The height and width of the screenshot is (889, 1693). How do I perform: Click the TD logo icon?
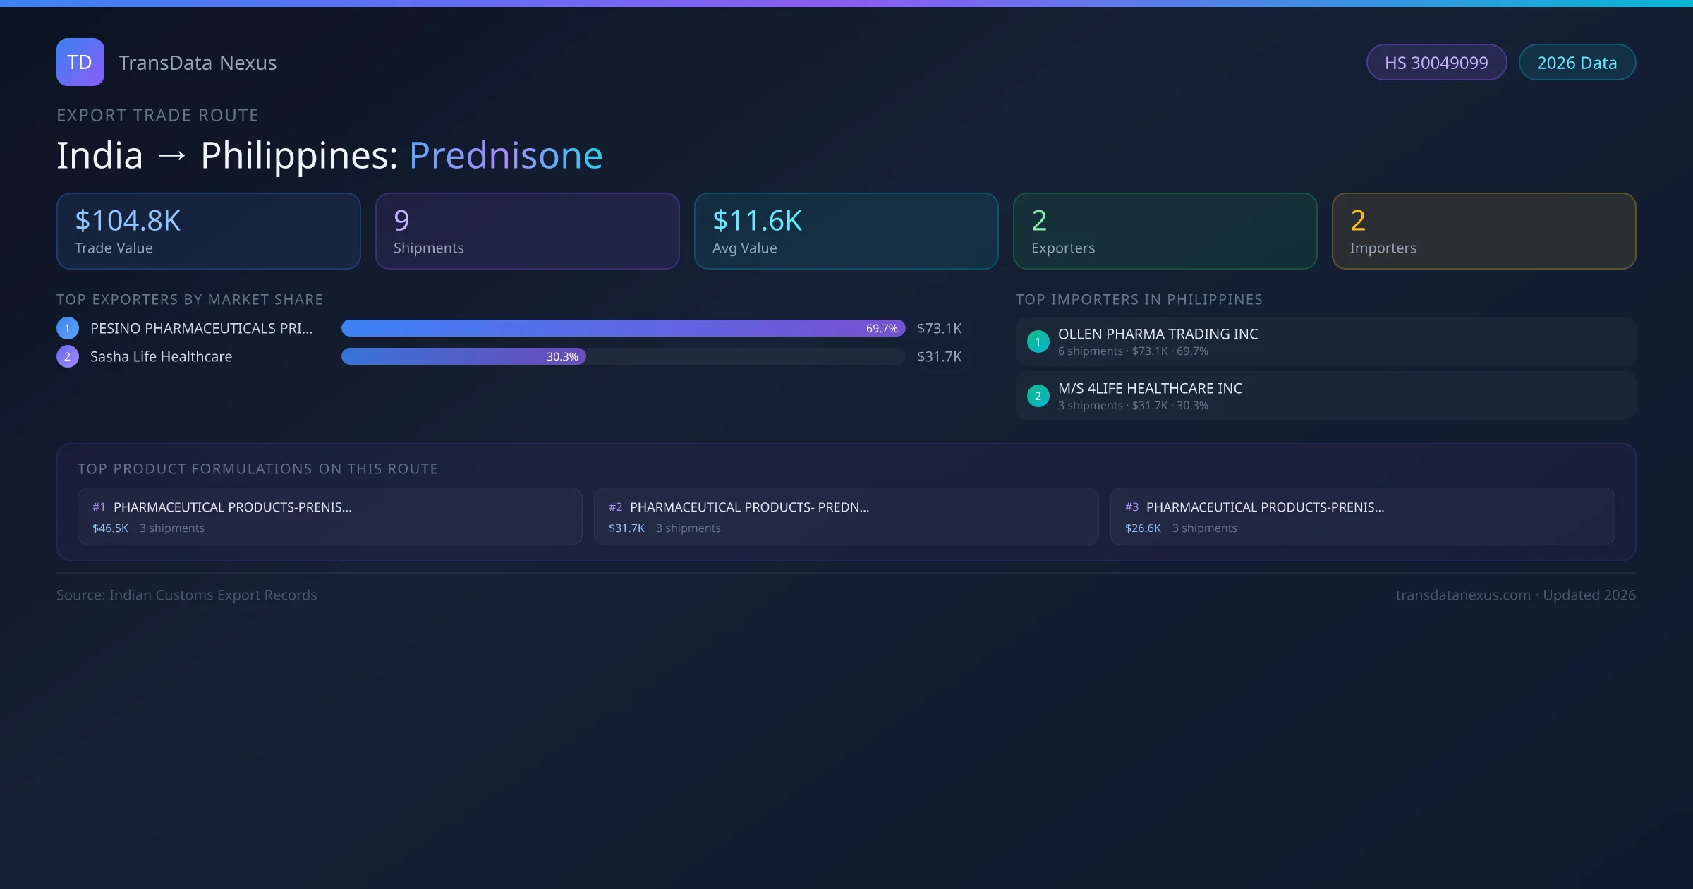(x=80, y=62)
